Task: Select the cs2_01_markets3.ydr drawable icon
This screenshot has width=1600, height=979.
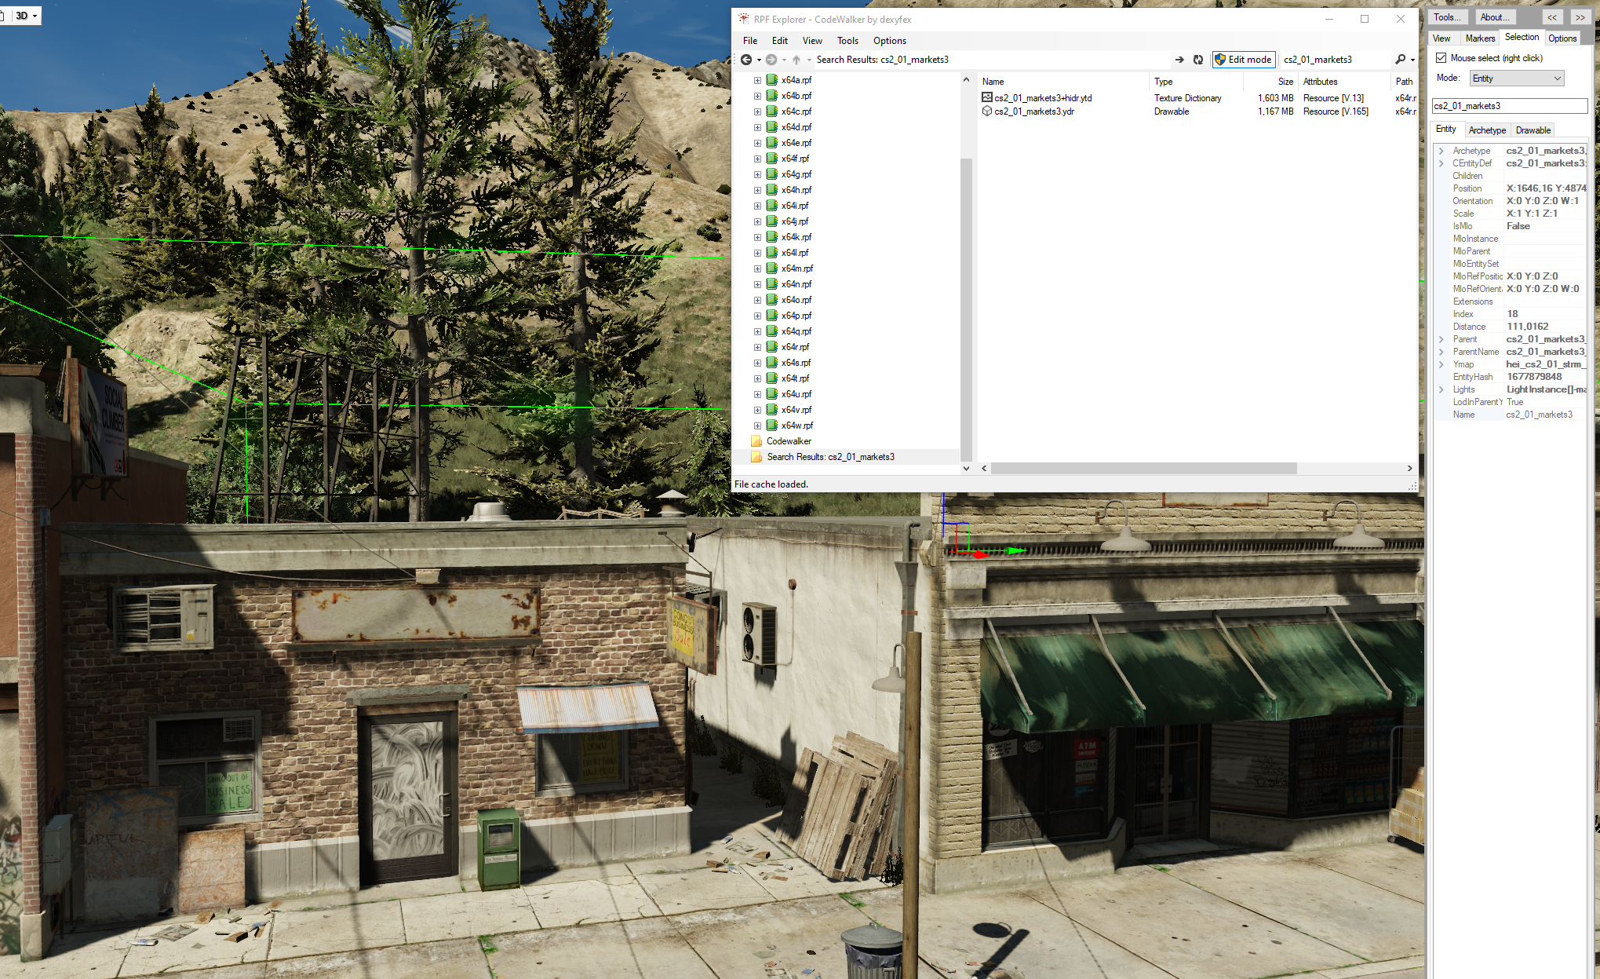Action: pyautogui.click(x=987, y=111)
